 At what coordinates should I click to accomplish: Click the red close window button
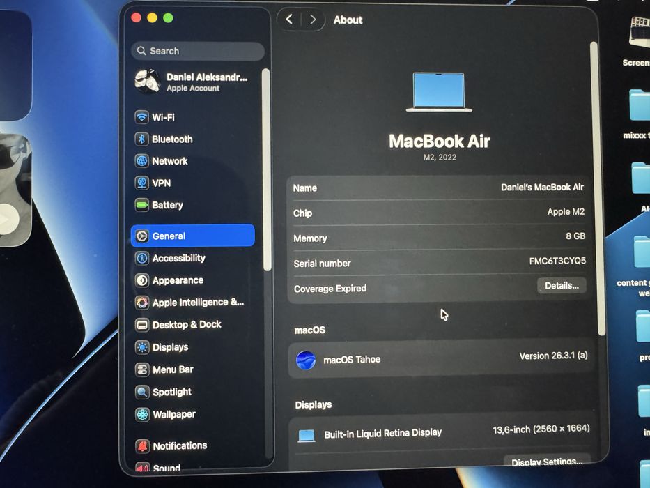[137, 17]
